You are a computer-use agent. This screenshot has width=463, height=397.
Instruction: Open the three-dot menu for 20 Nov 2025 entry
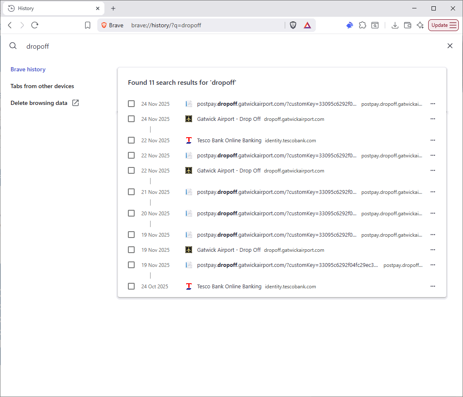point(433,213)
